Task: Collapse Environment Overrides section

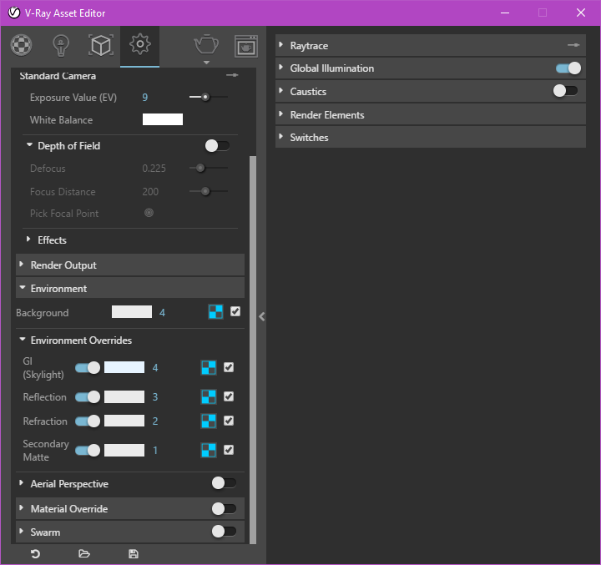Action: click(x=23, y=339)
